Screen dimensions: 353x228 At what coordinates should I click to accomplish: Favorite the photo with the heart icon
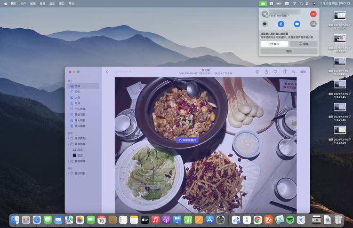[x=275, y=72]
